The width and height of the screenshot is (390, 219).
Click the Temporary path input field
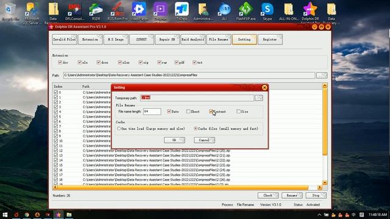[x=197, y=98]
